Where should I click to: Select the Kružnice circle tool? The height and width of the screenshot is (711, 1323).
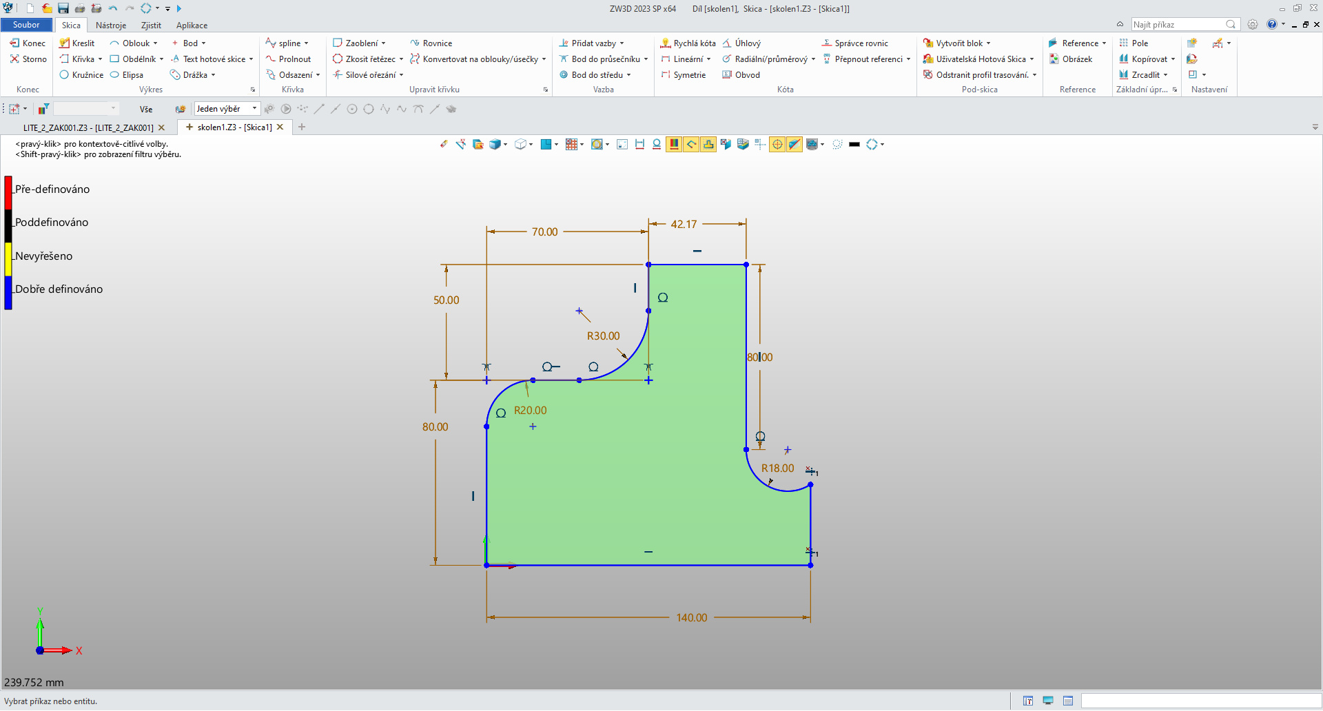pyautogui.click(x=81, y=75)
